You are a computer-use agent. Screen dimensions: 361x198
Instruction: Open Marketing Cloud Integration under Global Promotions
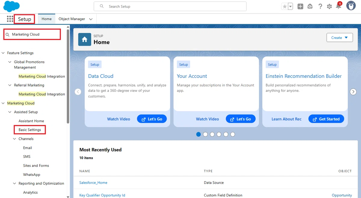click(42, 76)
